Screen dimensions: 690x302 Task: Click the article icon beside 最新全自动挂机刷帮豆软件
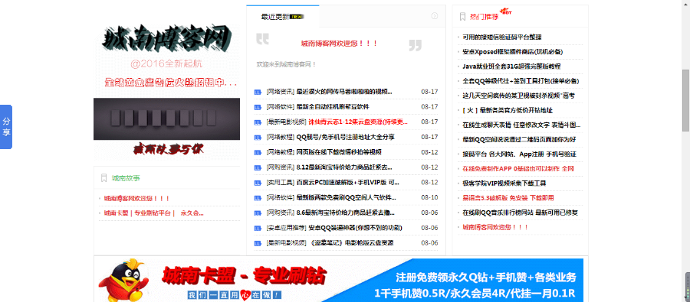258,107
